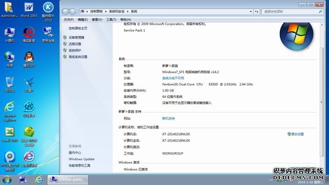Expand the address bar history dropdown arrow

tap(251, 11)
